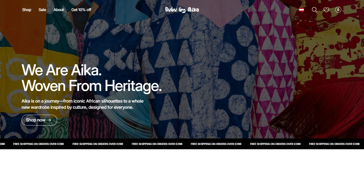Click the arrow inside Shop now button
This screenshot has width=364, height=173.
[x=50, y=120]
